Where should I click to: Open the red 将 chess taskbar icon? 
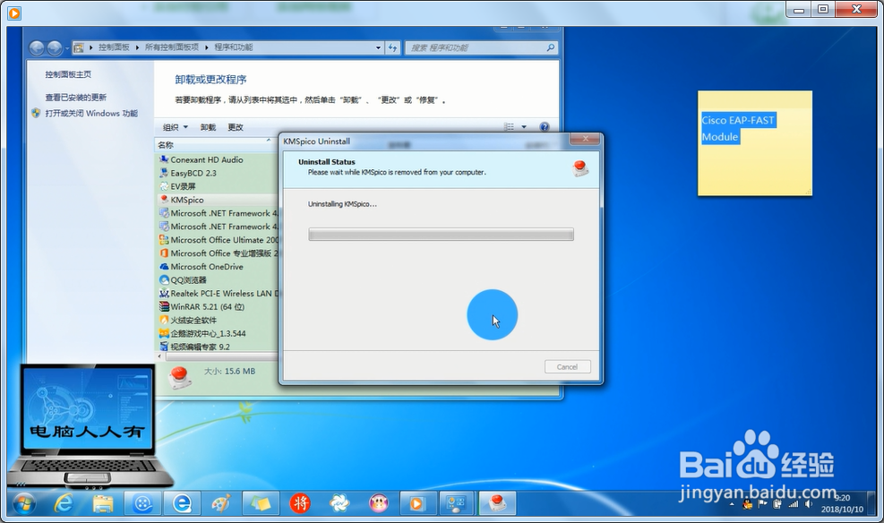click(x=300, y=503)
